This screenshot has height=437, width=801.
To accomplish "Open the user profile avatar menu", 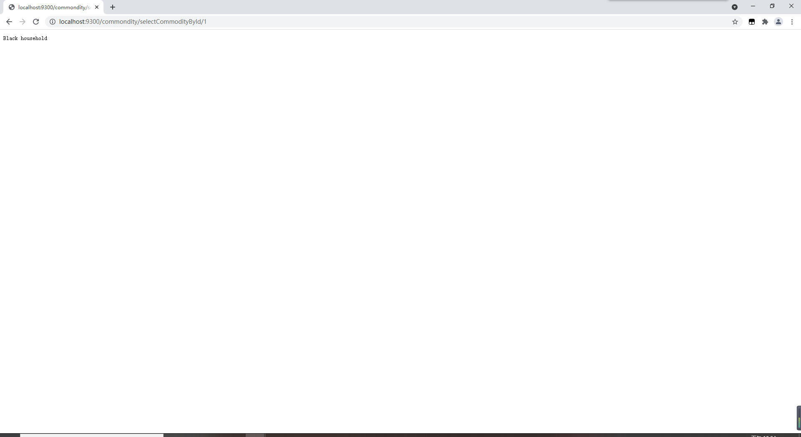I will coord(778,22).
